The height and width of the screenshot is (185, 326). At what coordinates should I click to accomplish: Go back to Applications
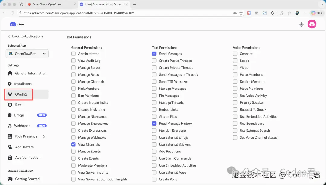[25, 36]
